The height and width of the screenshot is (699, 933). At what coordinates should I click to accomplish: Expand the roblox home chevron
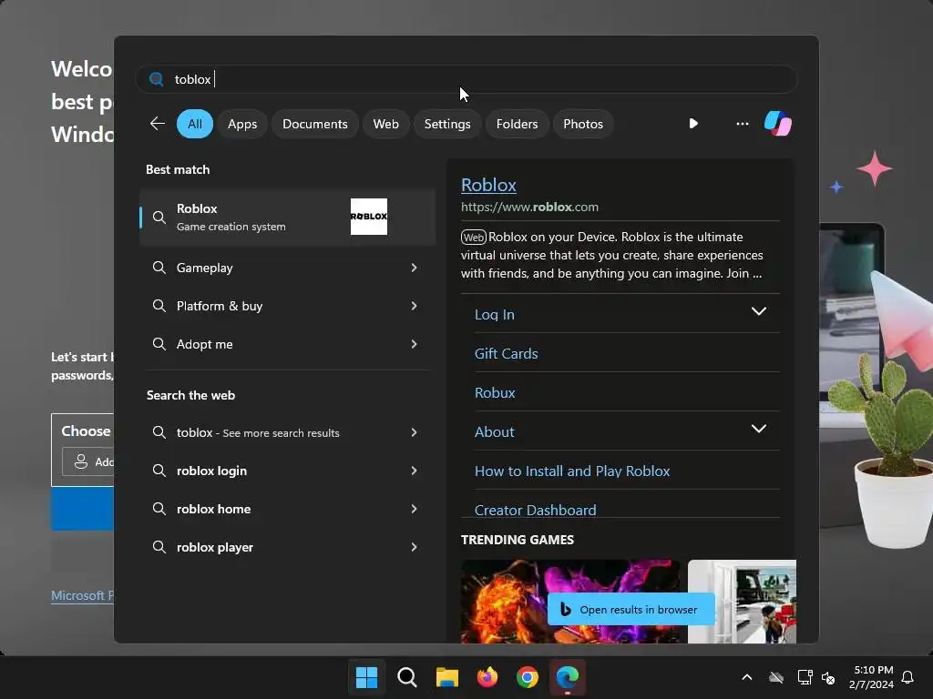click(414, 509)
